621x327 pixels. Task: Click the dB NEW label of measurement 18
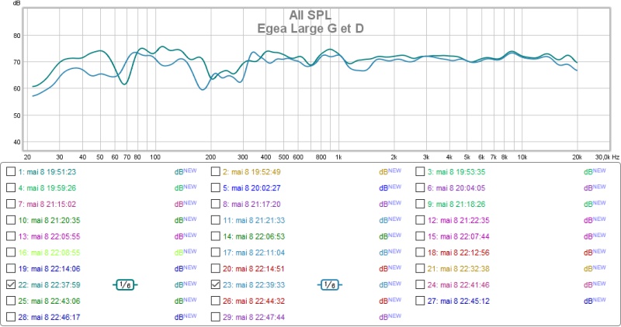point(595,253)
